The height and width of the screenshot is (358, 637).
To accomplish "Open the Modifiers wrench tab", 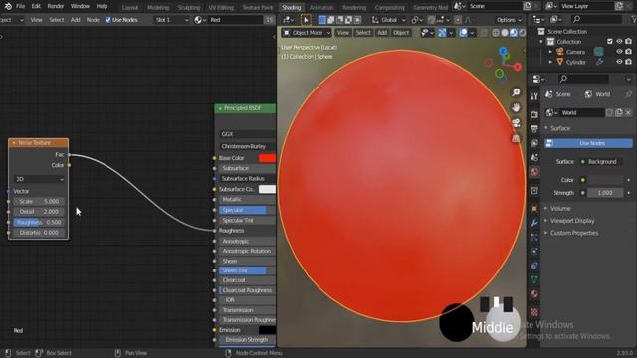I will [534, 223].
